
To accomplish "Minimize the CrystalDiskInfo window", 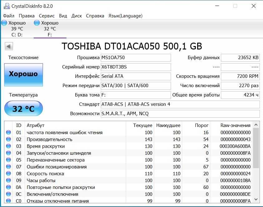I will point(217,6).
